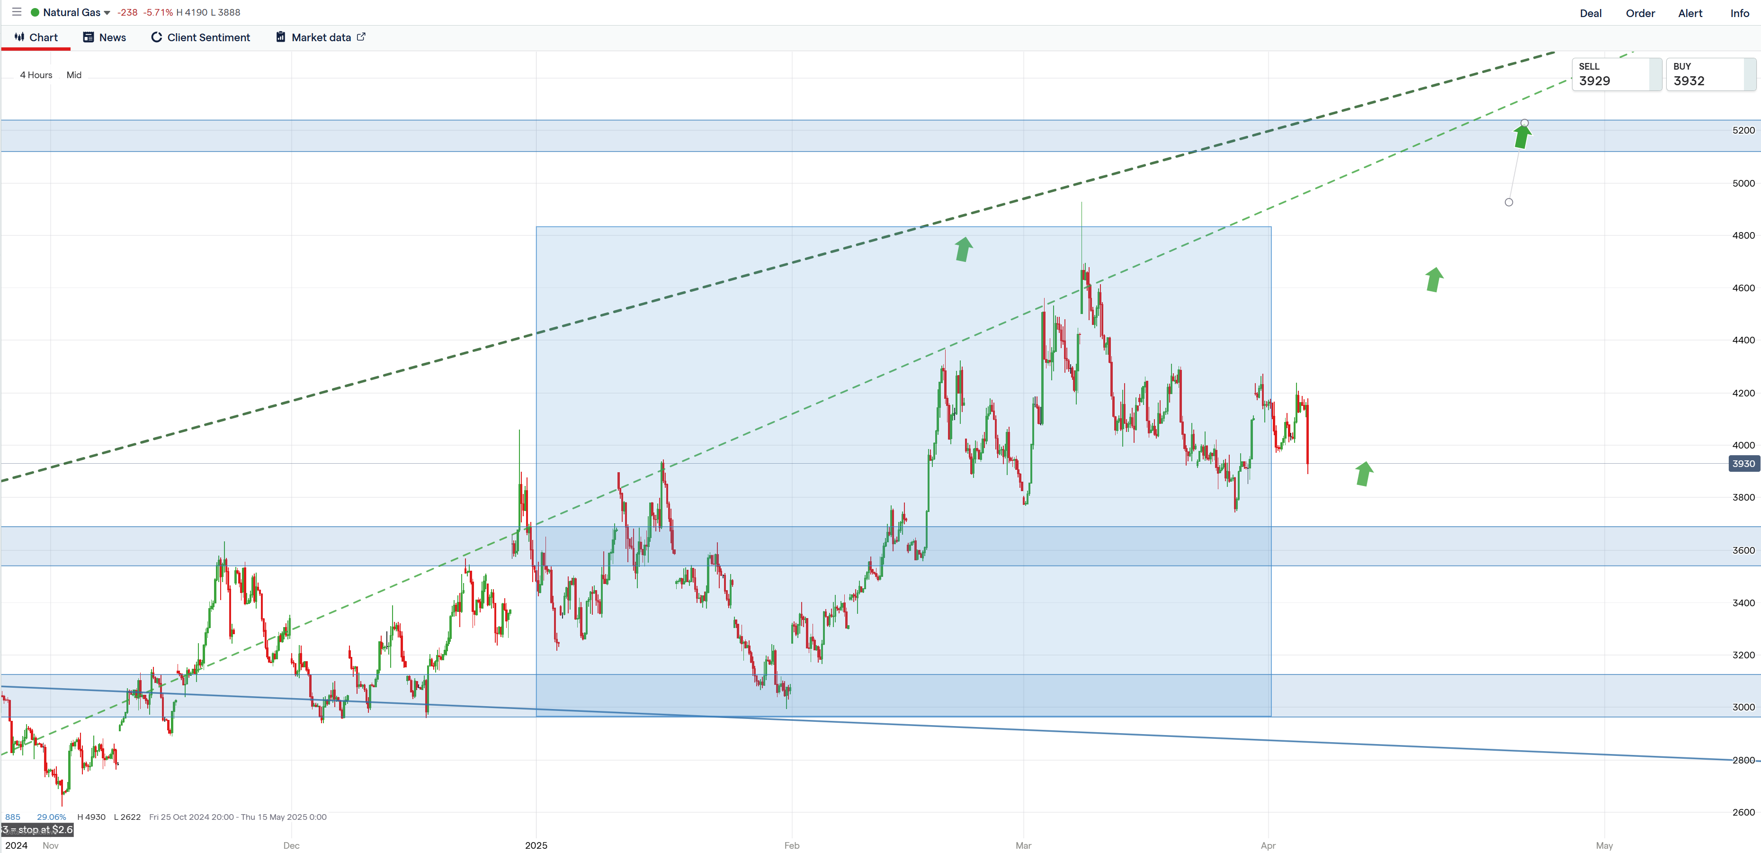Viewport: 1761px width, 853px height.
Task: Select the Chart candlestick icon
Action: [x=20, y=37]
